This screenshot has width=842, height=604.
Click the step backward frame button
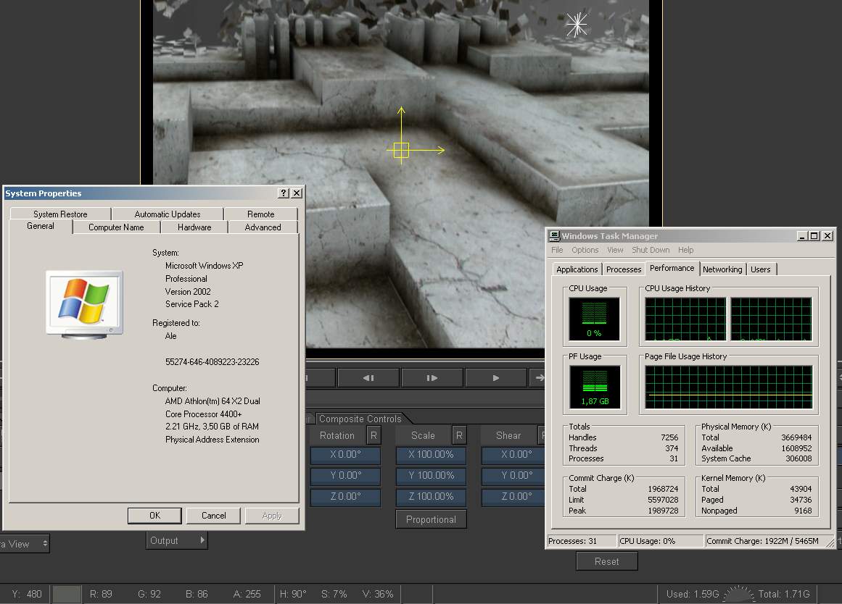tap(368, 377)
